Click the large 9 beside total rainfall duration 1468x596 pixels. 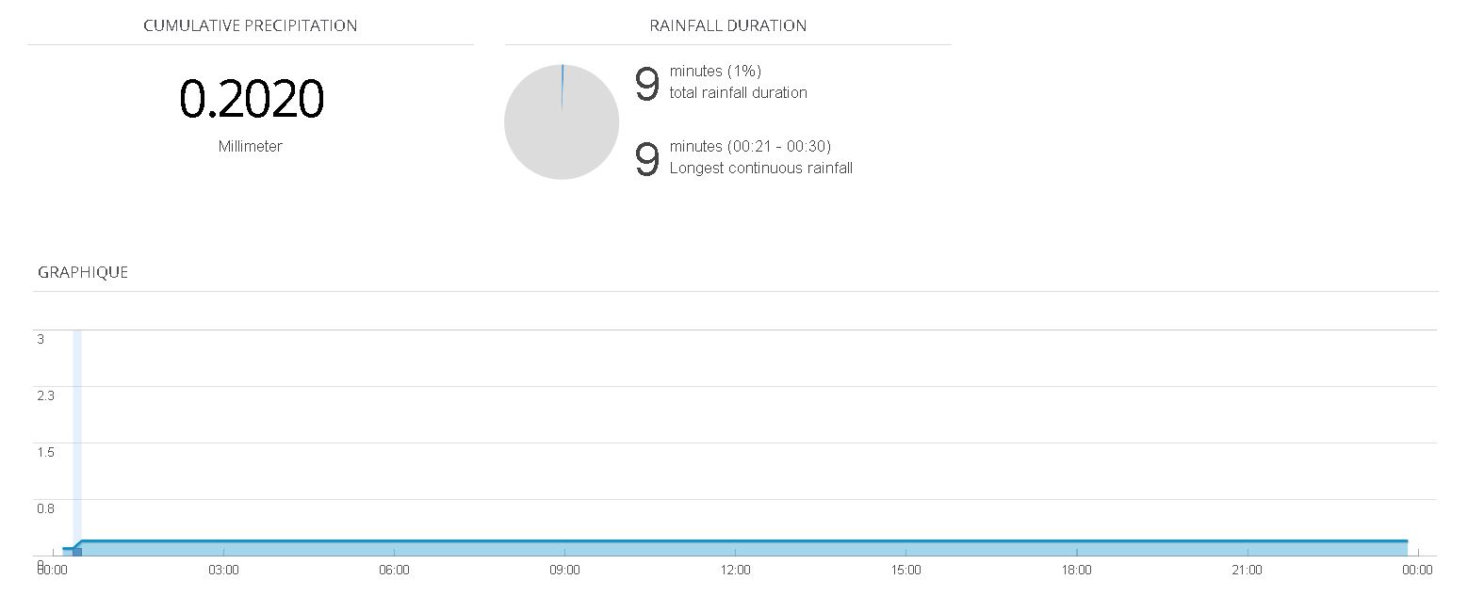[x=646, y=85]
